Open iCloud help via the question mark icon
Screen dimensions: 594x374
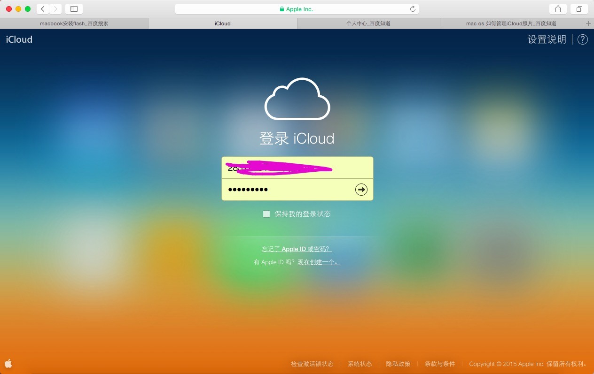coord(582,39)
